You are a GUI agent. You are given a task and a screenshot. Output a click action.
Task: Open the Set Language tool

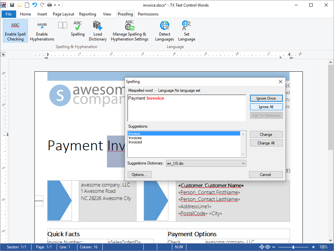[186, 30]
